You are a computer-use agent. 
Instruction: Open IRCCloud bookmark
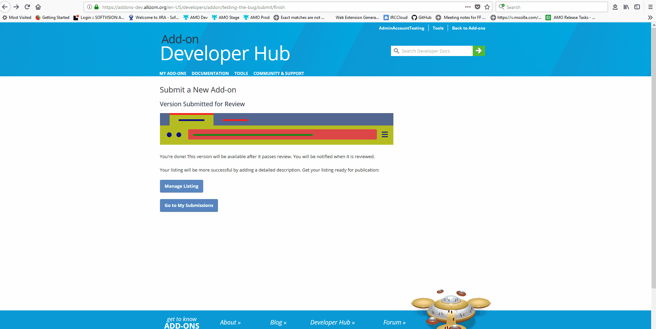395,18
